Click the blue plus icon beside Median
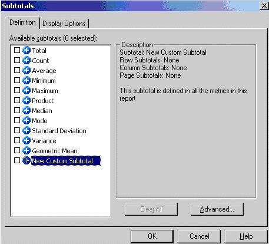This screenshot has height=244, width=269. (x=26, y=110)
